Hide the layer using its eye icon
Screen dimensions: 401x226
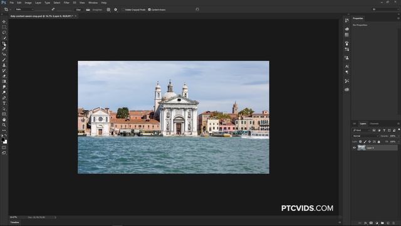click(x=355, y=148)
